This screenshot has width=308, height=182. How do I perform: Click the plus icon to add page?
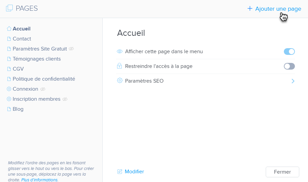pos(250,9)
